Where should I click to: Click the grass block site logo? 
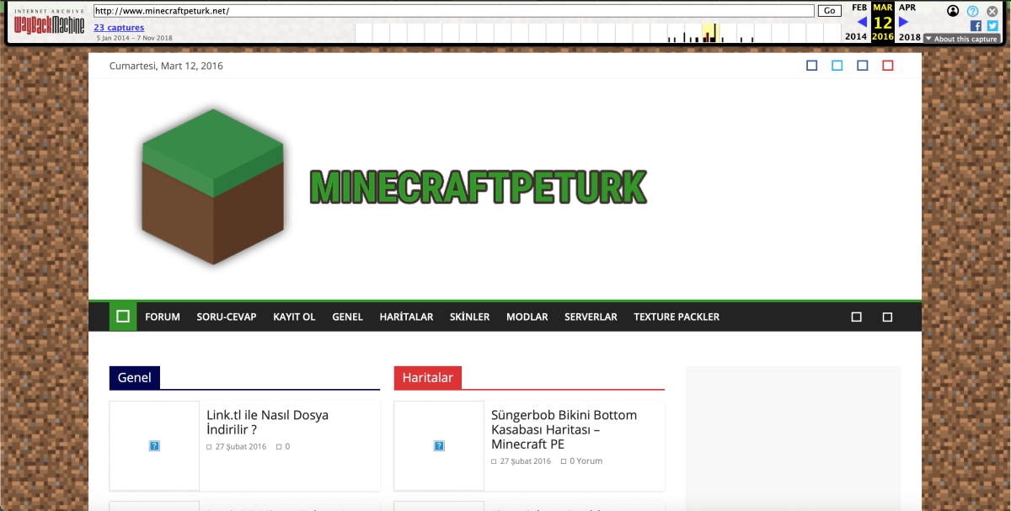pyautogui.click(x=215, y=186)
